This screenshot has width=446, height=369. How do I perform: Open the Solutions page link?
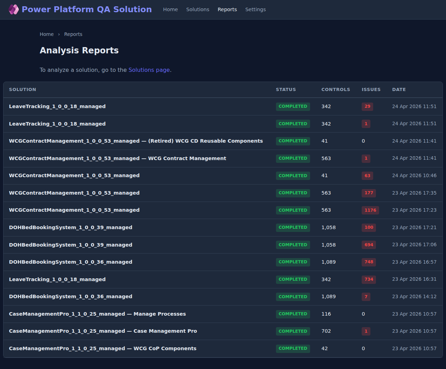149,70
